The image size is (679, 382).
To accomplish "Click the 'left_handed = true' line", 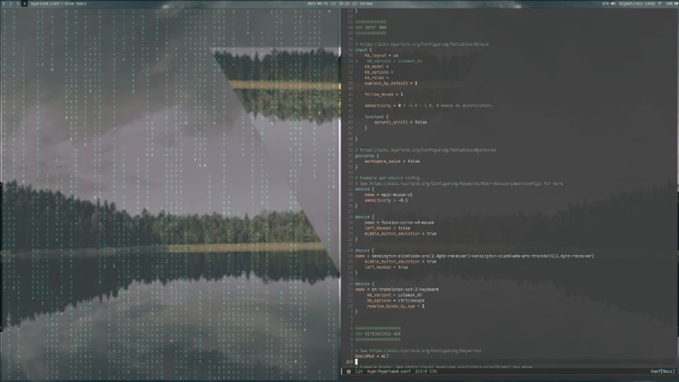I will pos(386,267).
